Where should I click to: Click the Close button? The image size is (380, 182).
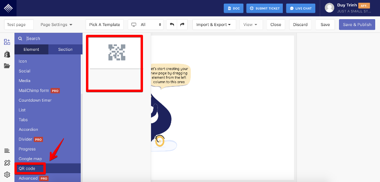276,25
